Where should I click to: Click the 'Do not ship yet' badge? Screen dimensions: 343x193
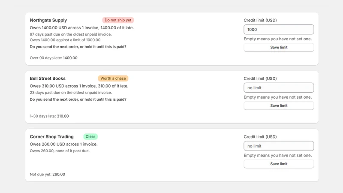(118, 20)
